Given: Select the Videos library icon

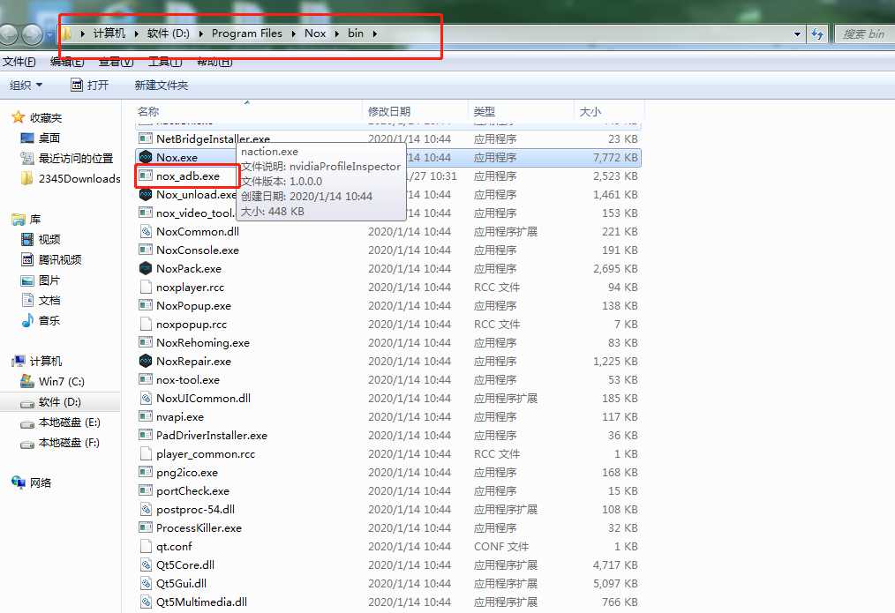Looking at the screenshot, I should tap(26, 240).
